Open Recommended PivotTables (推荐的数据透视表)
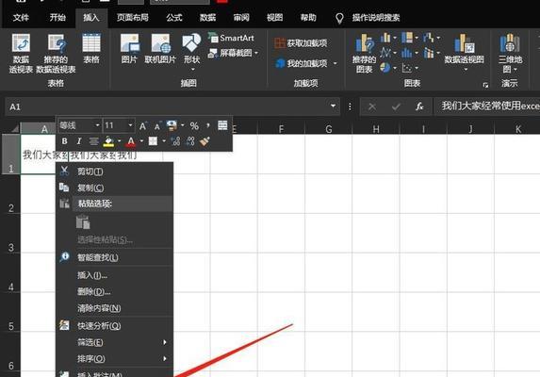The width and height of the screenshot is (540, 377). click(x=56, y=53)
